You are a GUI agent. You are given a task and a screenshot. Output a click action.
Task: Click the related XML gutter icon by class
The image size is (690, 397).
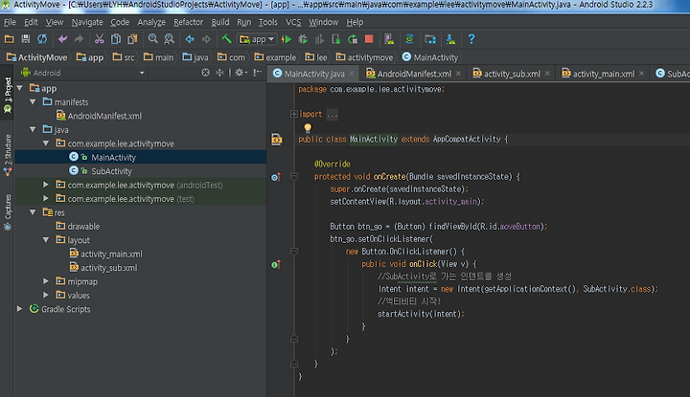point(276,140)
